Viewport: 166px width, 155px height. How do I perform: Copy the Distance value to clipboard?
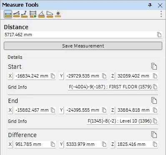[159, 35]
